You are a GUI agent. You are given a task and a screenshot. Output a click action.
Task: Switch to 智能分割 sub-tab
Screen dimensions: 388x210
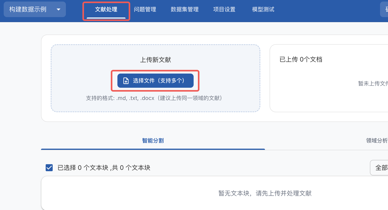tap(153, 141)
